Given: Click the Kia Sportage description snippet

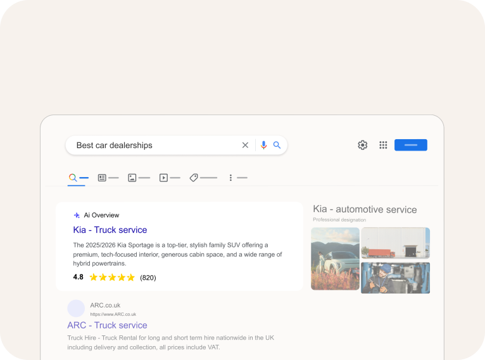Looking at the screenshot, I should [x=177, y=254].
